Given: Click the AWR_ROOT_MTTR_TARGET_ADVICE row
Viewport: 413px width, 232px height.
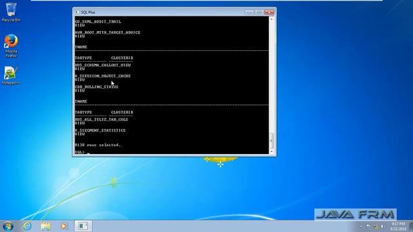Looking at the screenshot, I should click(x=108, y=32).
